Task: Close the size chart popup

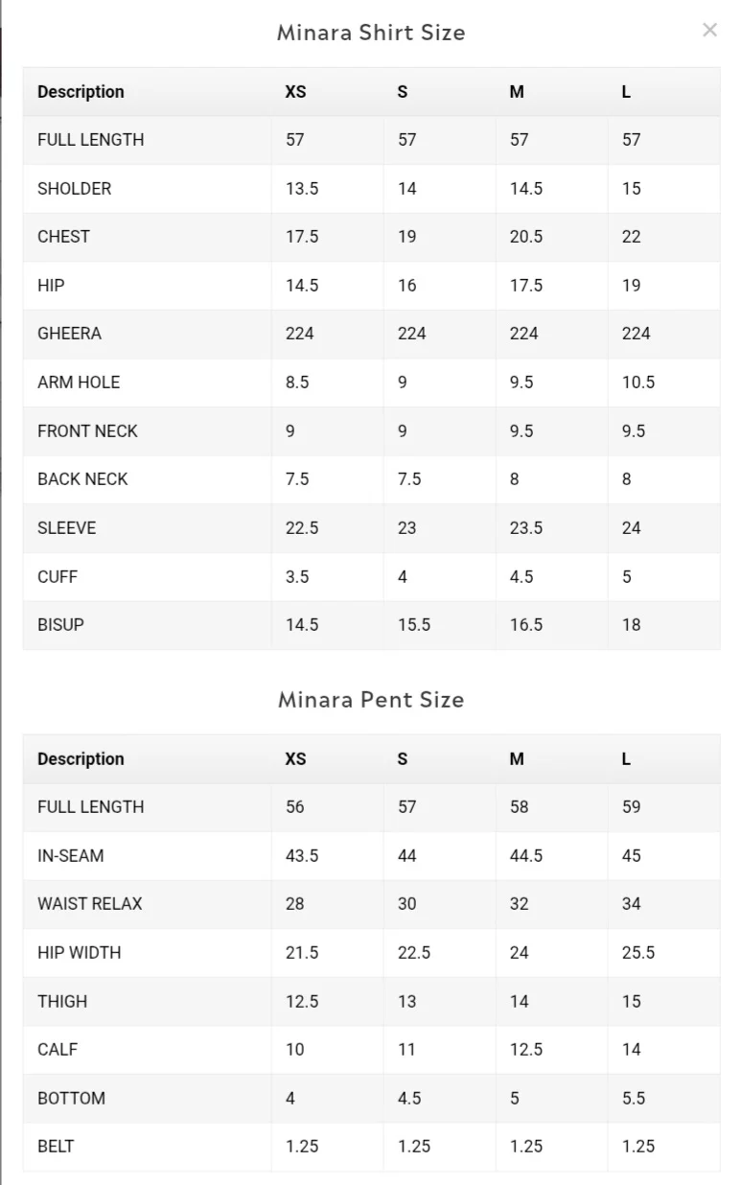Action: pyautogui.click(x=709, y=31)
